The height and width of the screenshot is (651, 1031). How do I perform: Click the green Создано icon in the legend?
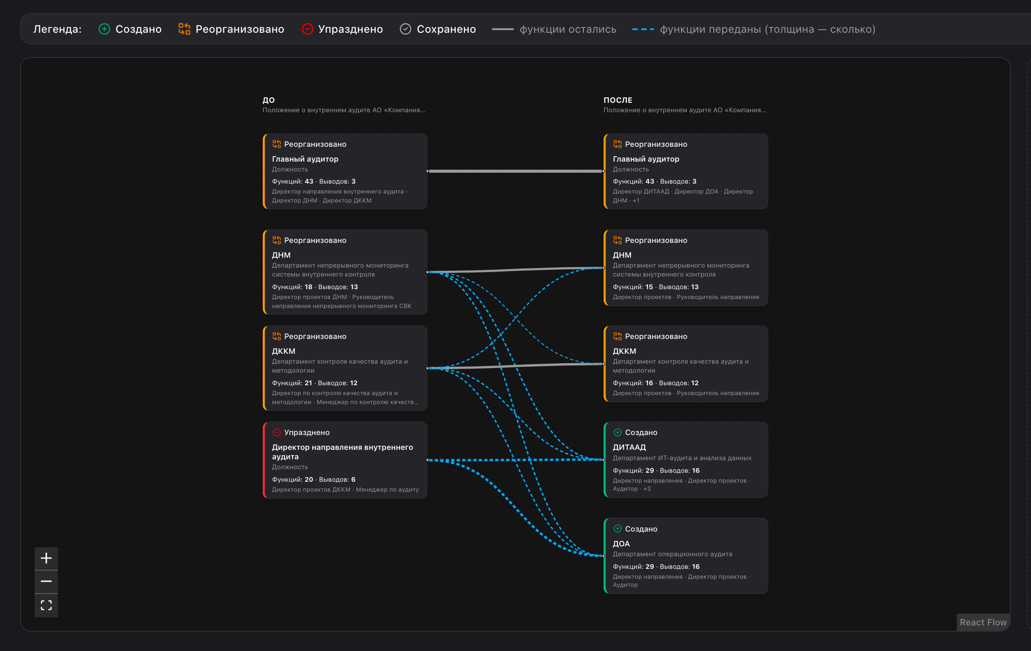tap(104, 29)
